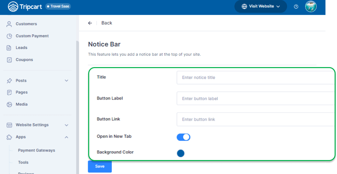337x174 pixels.
Task: Open the Background Color swatch
Action: pyautogui.click(x=180, y=153)
